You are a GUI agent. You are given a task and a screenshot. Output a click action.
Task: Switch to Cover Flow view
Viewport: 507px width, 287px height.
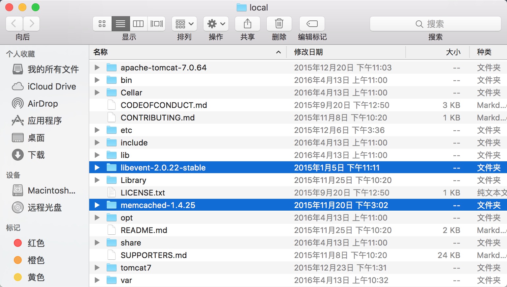point(156,24)
